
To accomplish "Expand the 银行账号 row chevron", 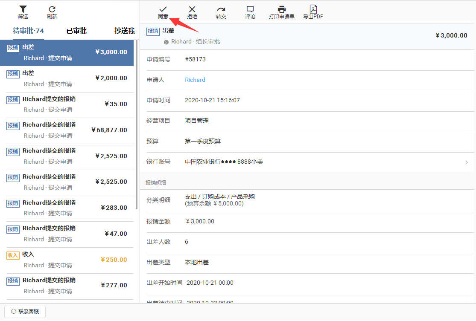I will [467, 162].
